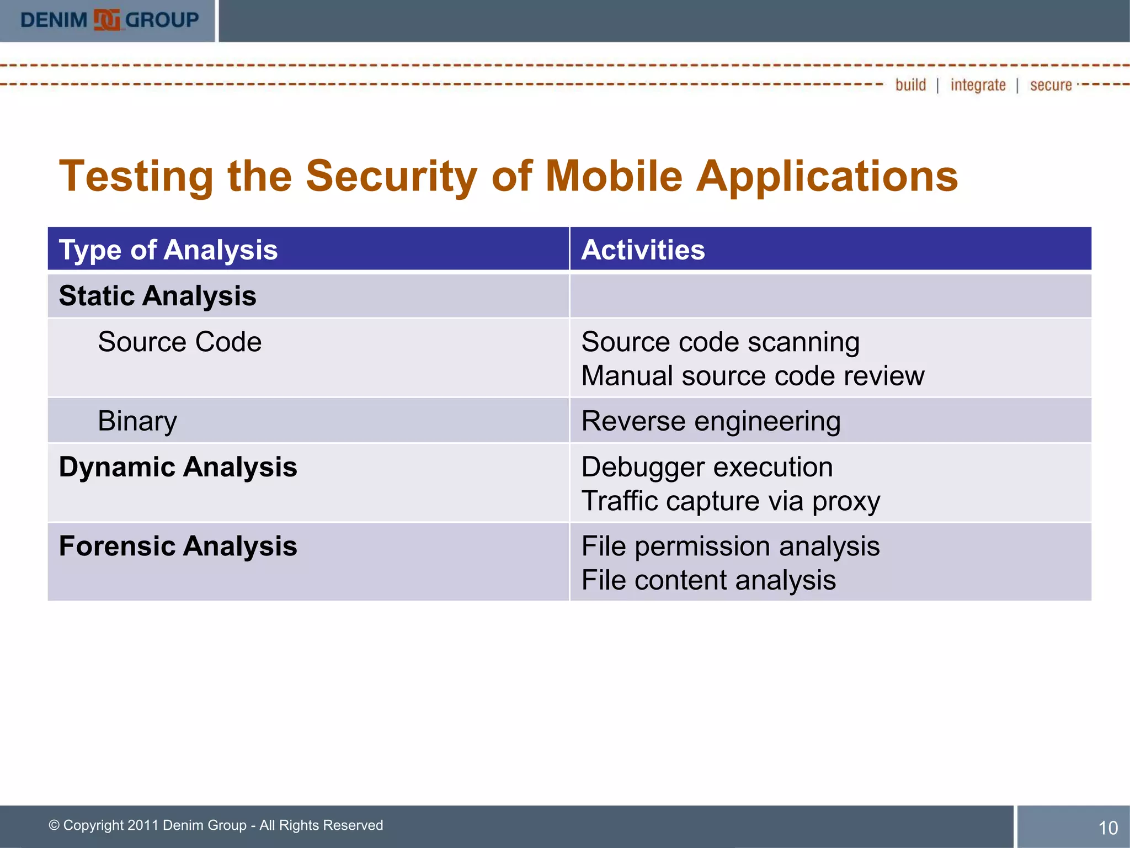
Task: Click the integrate tagline word
Action: (978, 85)
